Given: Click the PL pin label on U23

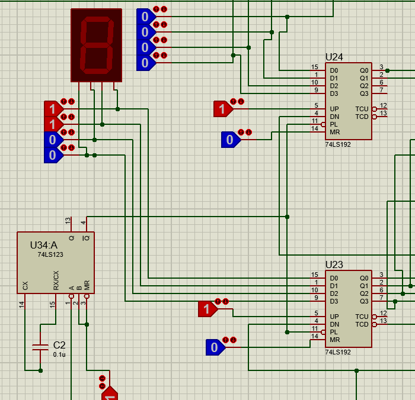Looking at the screenshot, I should (333, 332).
